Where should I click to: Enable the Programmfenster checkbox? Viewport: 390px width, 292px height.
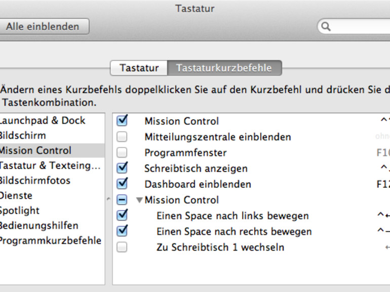click(122, 153)
